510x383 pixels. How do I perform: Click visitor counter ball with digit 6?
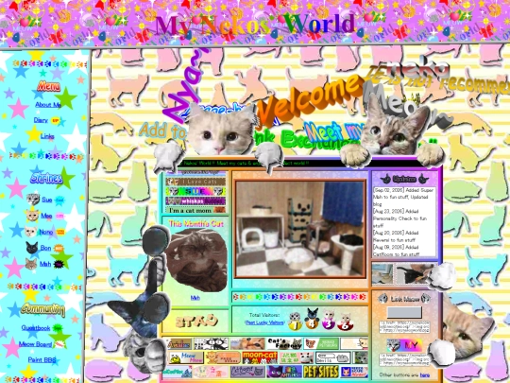click(x=345, y=322)
